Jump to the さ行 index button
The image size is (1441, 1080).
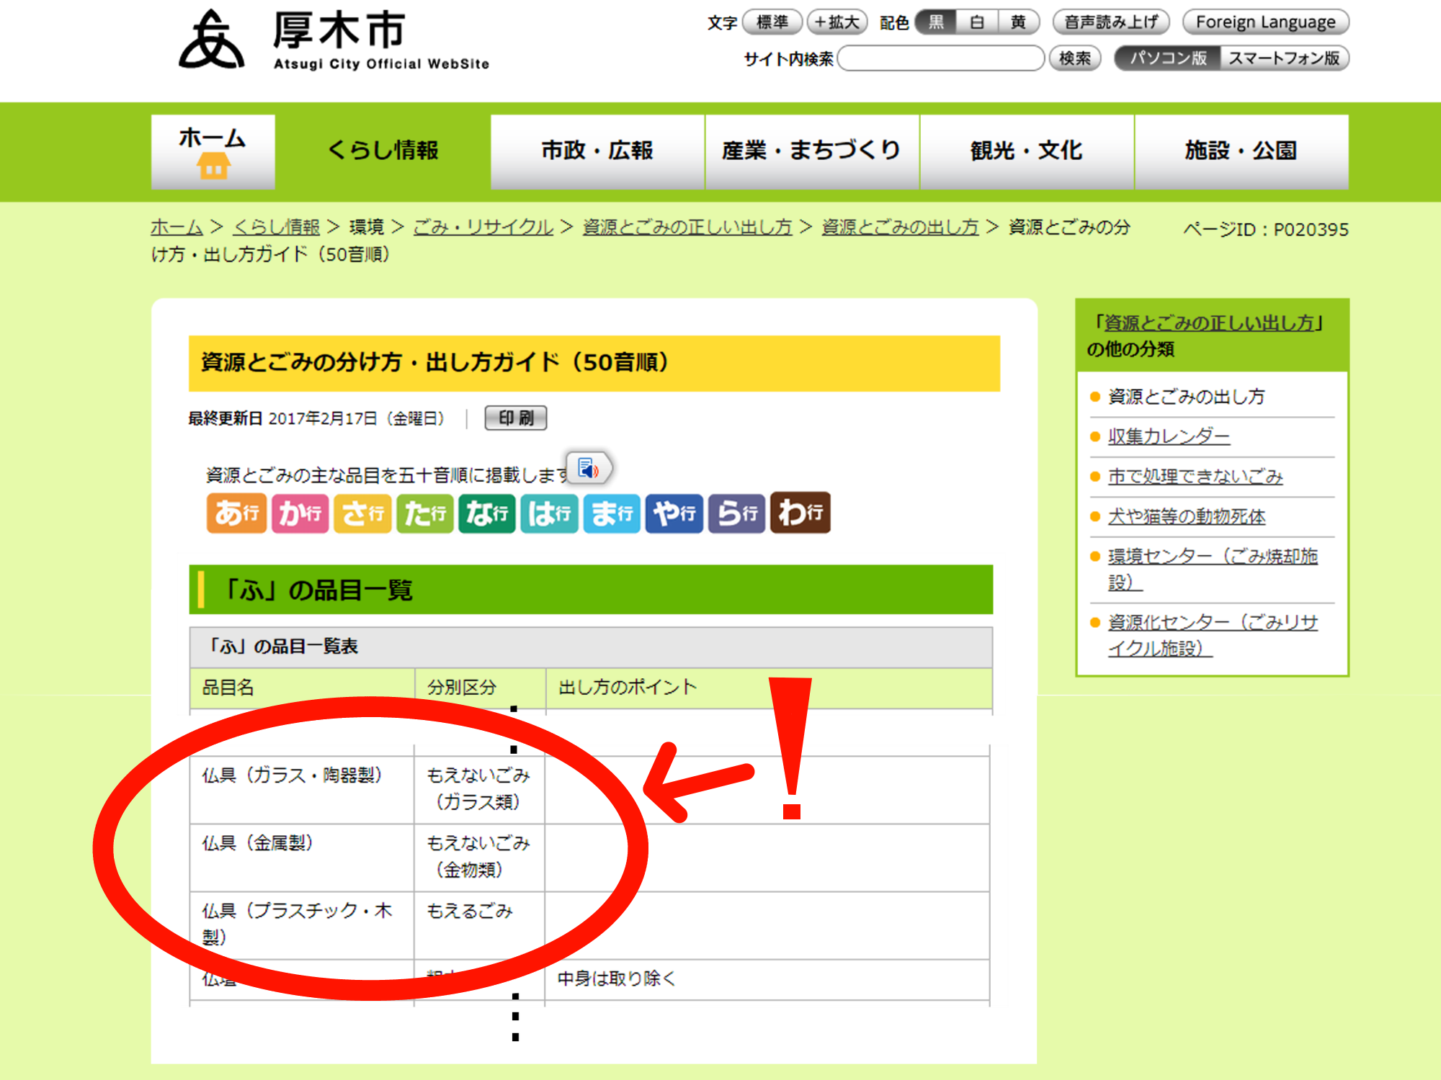(362, 513)
